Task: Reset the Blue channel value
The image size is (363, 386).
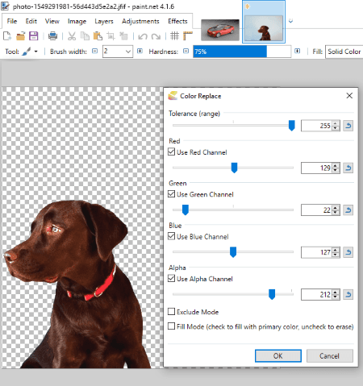Action: pyautogui.click(x=348, y=252)
